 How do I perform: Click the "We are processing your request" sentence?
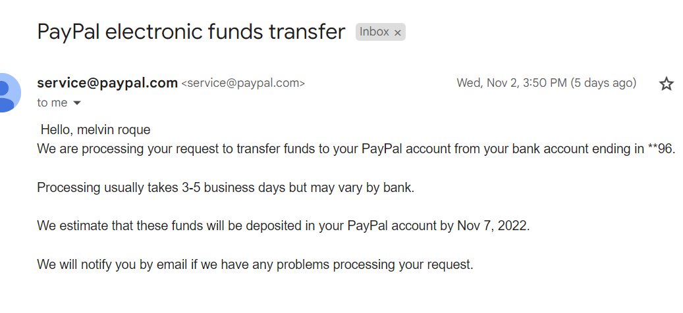point(263,149)
